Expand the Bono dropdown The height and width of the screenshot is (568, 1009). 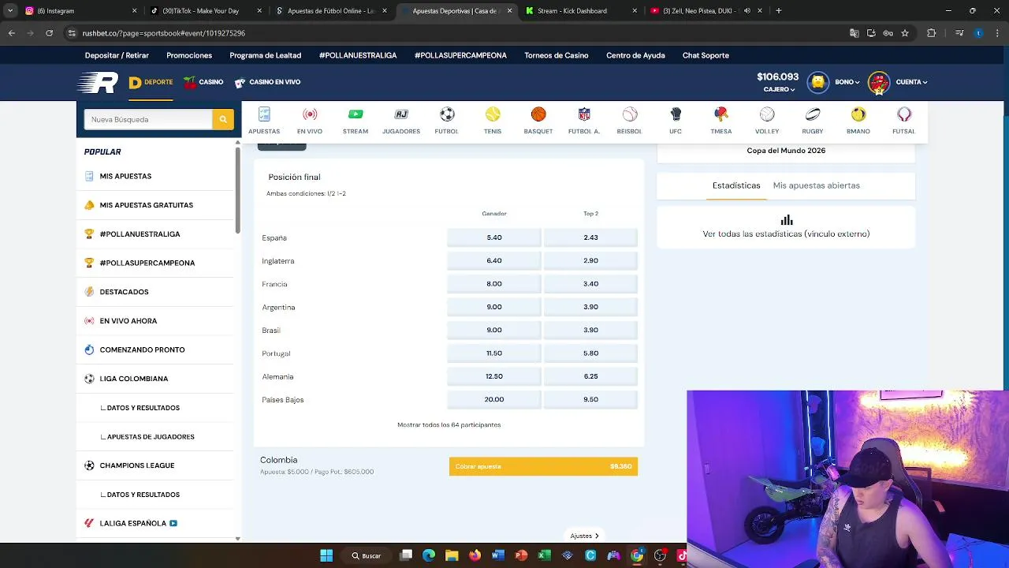[847, 82]
